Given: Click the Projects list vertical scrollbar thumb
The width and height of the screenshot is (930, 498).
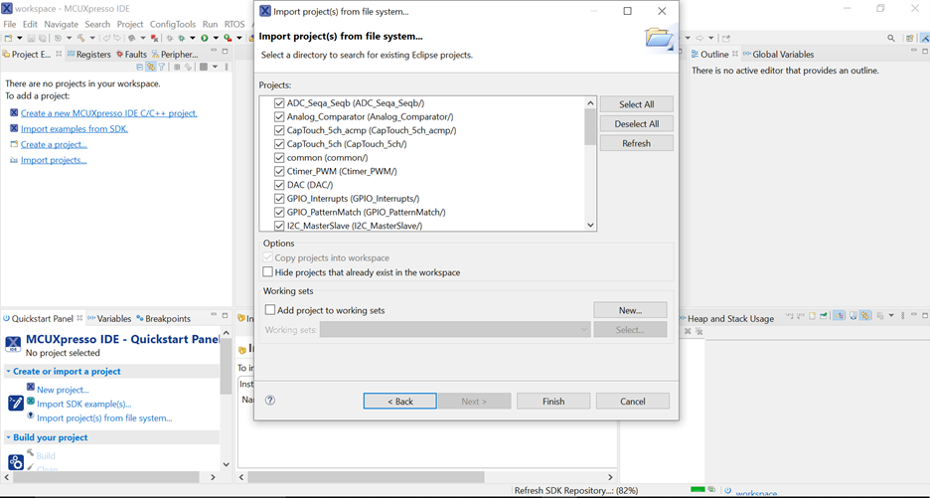Looking at the screenshot, I should click(x=590, y=127).
